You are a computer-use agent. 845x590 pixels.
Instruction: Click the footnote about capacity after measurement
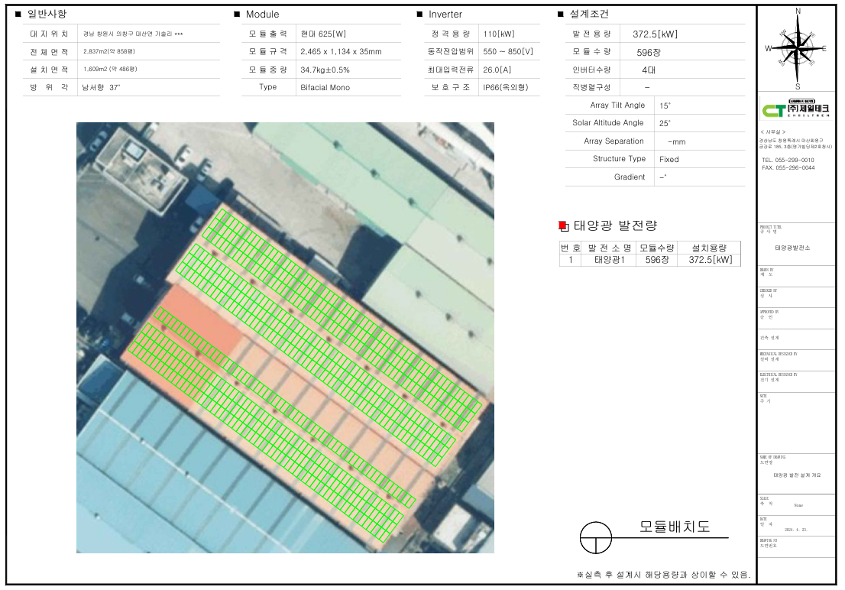(662, 574)
